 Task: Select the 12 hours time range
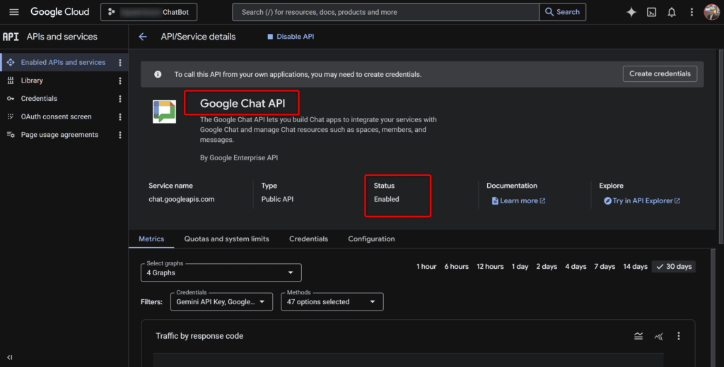490,267
